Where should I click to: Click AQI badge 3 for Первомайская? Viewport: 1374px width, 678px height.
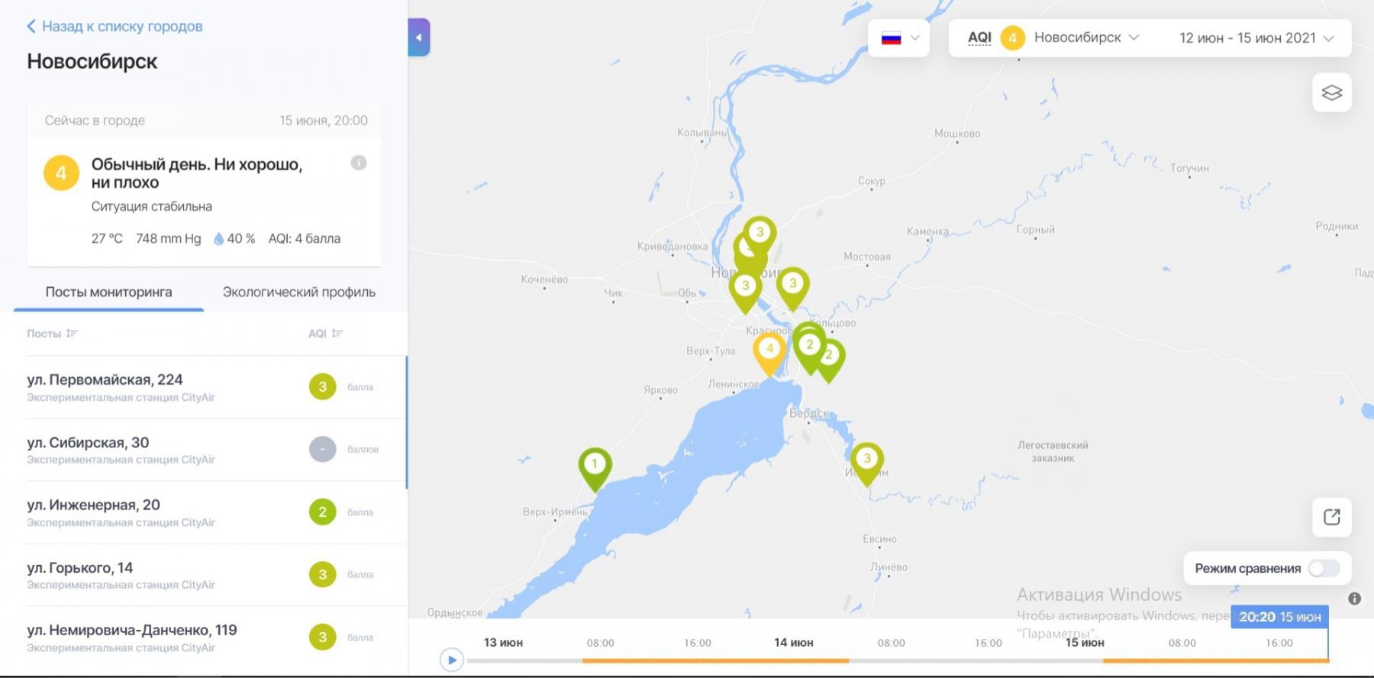point(323,387)
